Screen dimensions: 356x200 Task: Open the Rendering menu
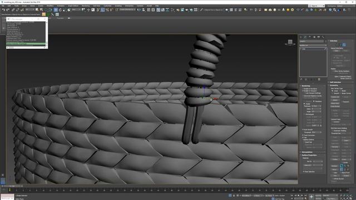86,6
